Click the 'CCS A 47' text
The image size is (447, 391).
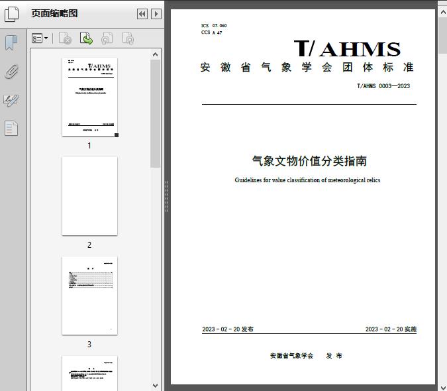pos(211,32)
